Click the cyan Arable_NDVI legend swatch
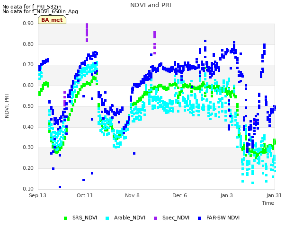Screen dimensions: 303x227 (107, 218)
